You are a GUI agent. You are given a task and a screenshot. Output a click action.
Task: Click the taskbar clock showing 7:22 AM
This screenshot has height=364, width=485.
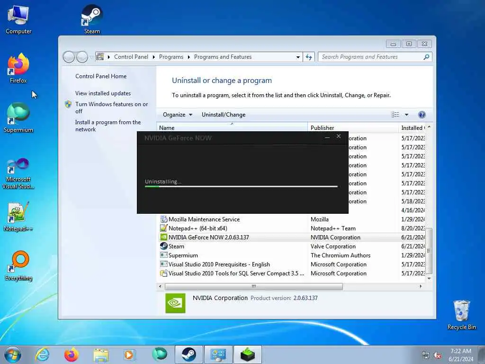click(461, 355)
